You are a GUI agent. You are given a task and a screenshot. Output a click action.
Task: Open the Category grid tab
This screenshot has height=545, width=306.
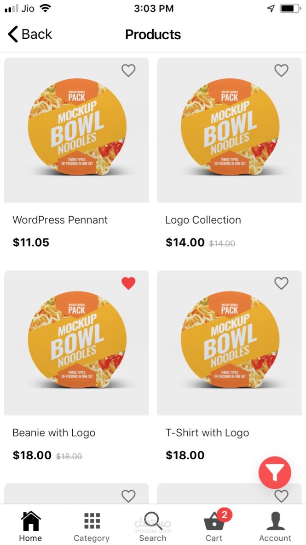click(92, 526)
